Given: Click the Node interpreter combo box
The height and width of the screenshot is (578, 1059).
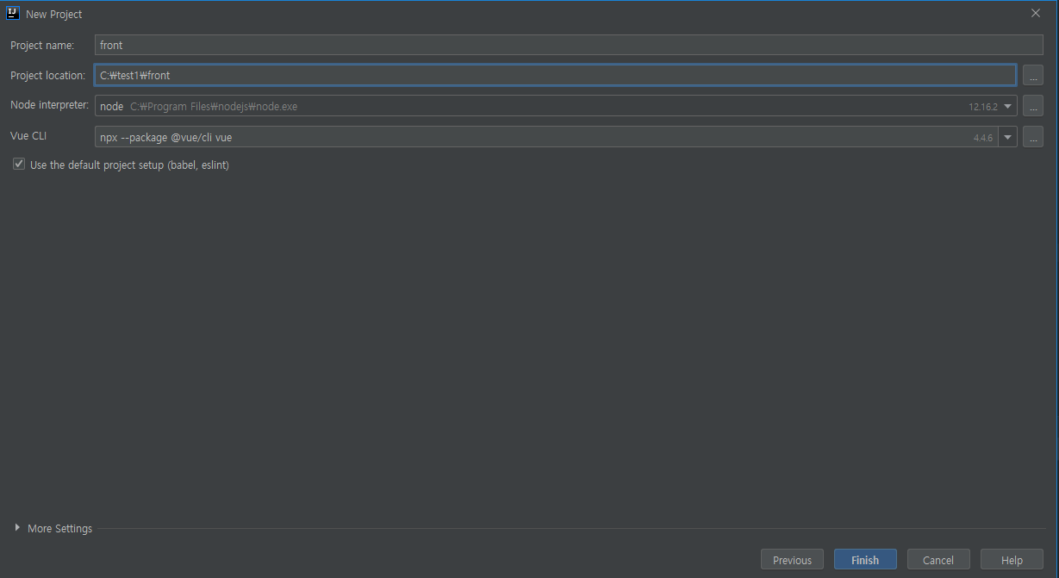Looking at the screenshot, I should [556, 106].
